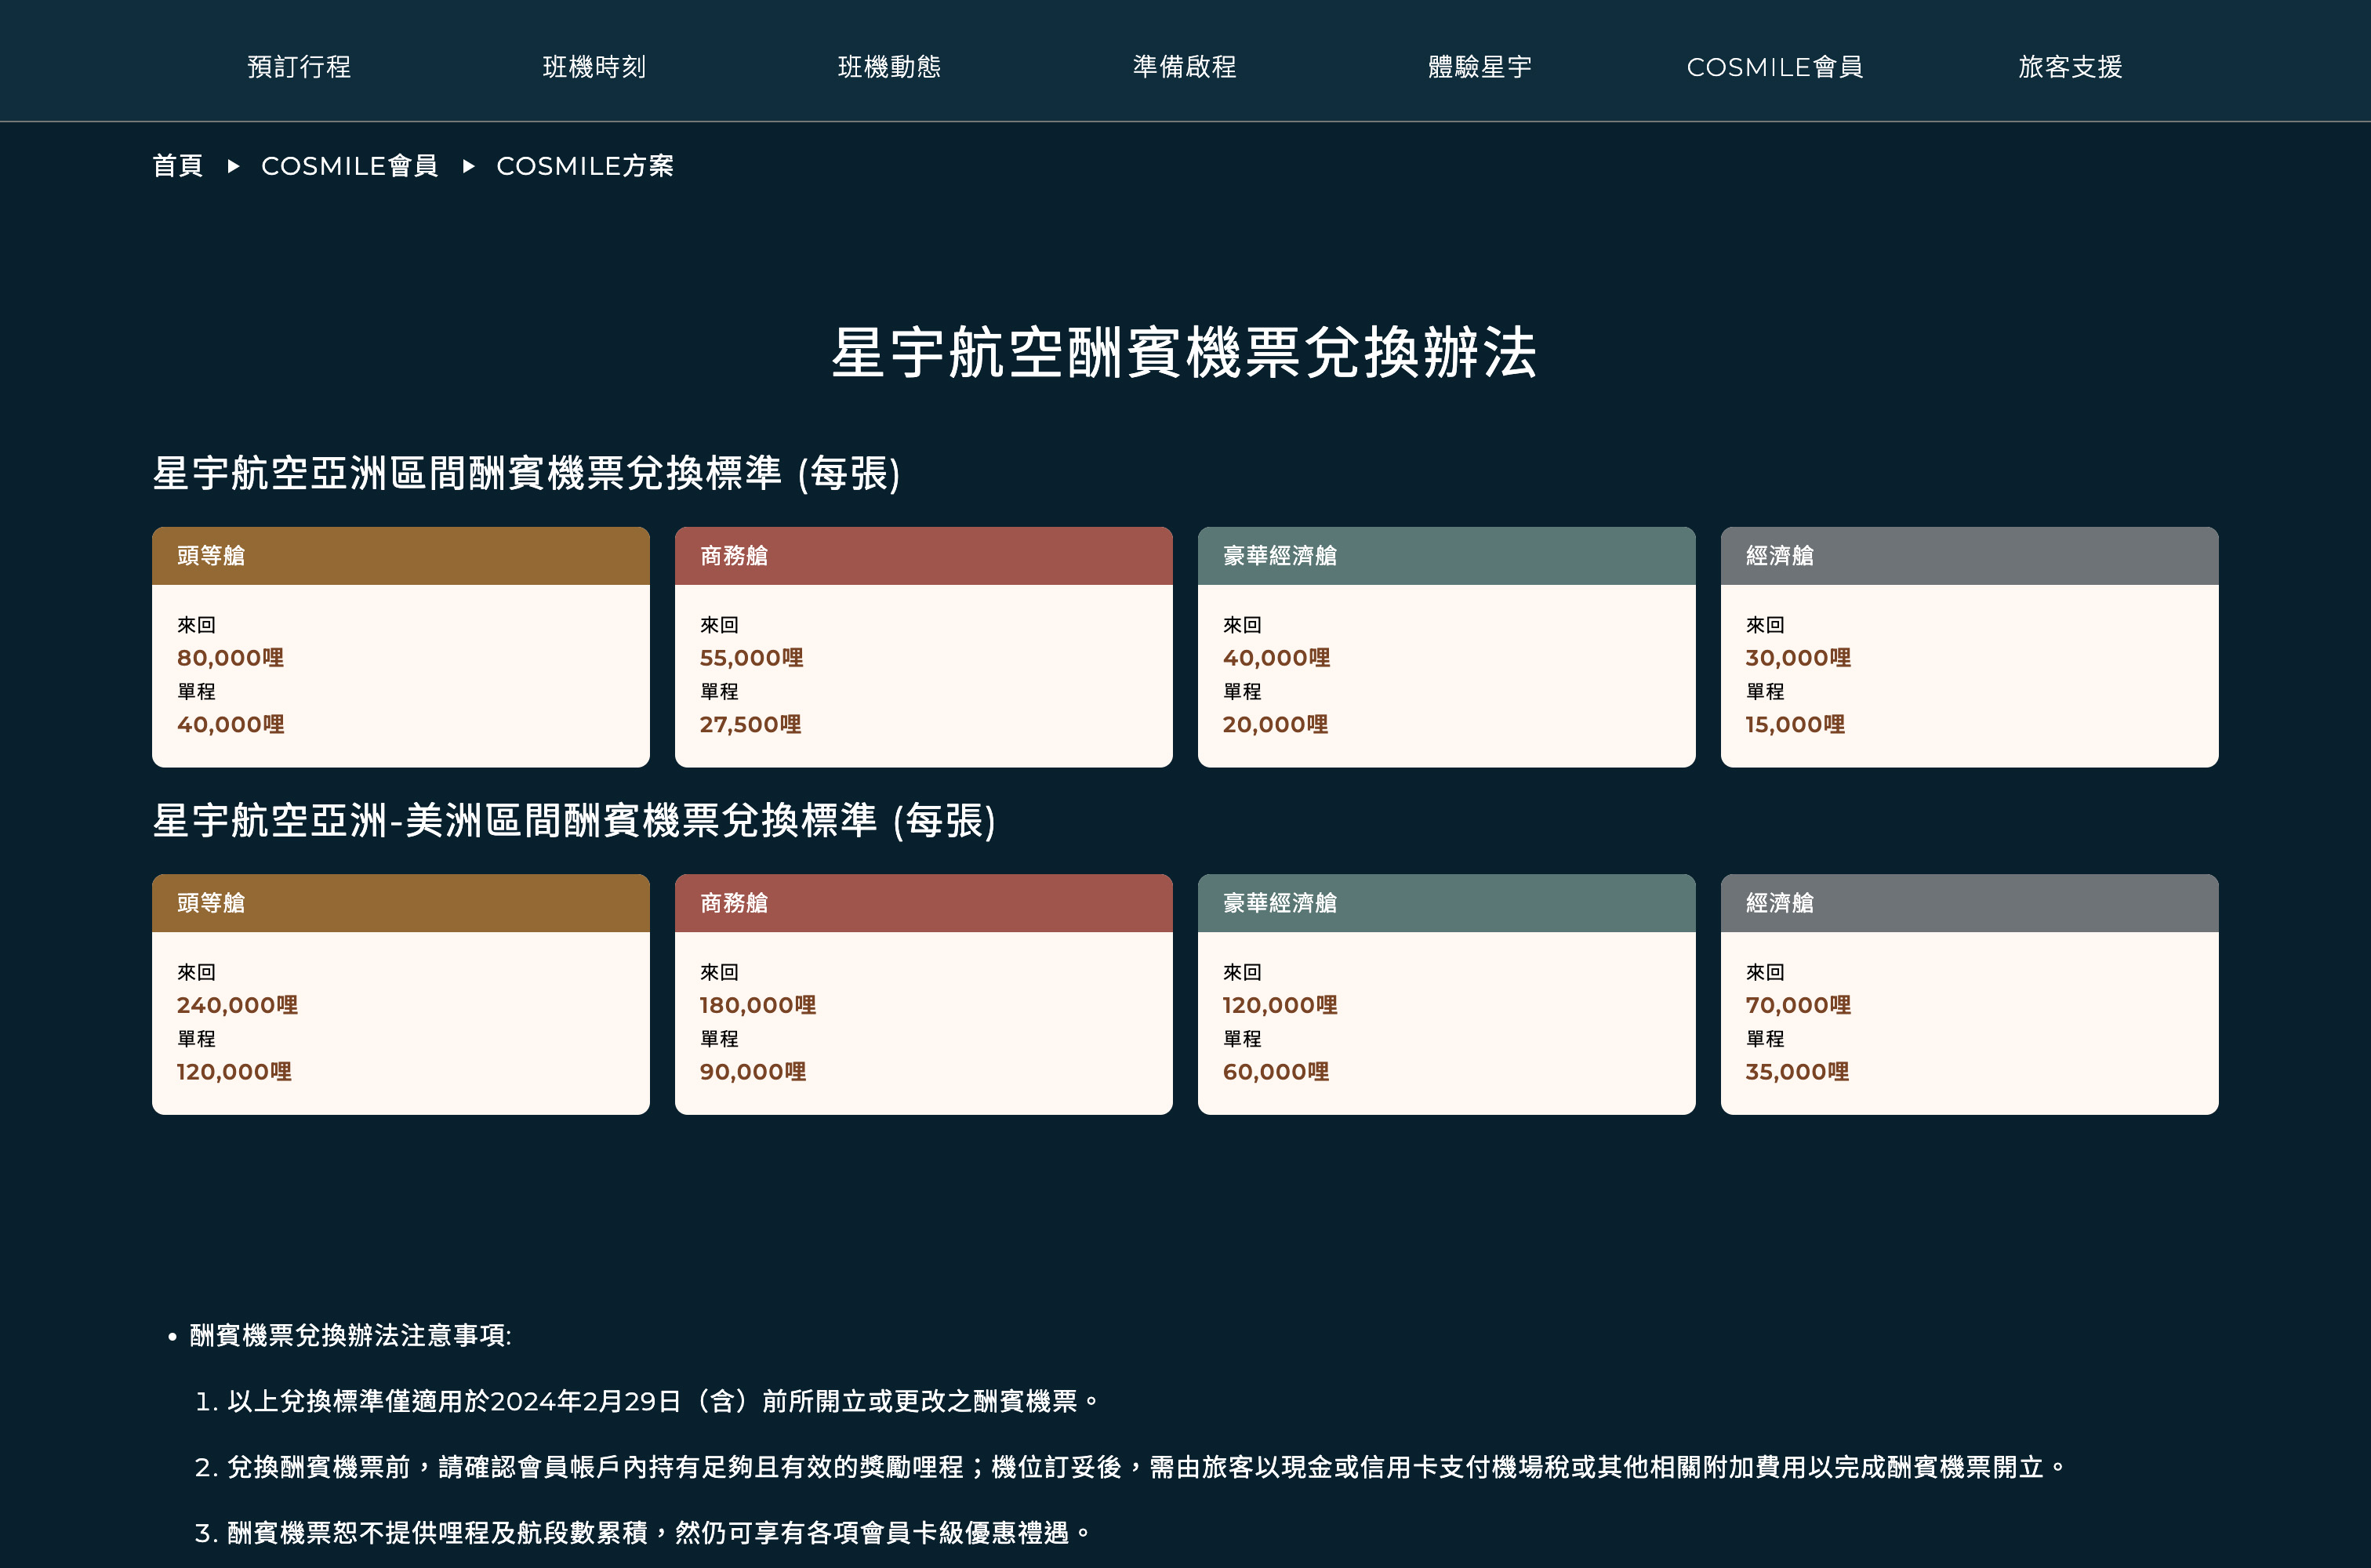This screenshot has height=1568, width=2371.
Task: Click the 27,500哩 value
Action: click(x=751, y=724)
